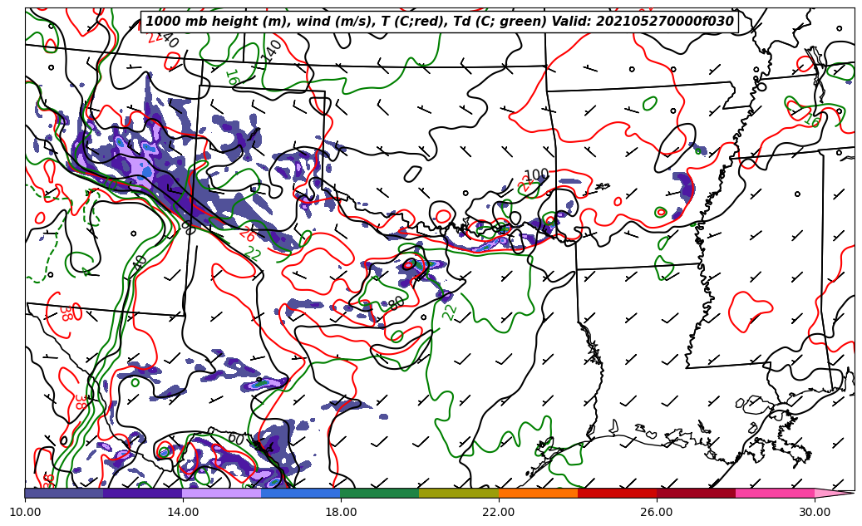
Task: Select the lavender 14–16 colorbar segment
Action: (x=222, y=493)
